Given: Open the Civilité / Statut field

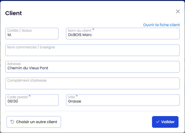Looking at the screenshot, I should pyautogui.click(x=32, y=34).
